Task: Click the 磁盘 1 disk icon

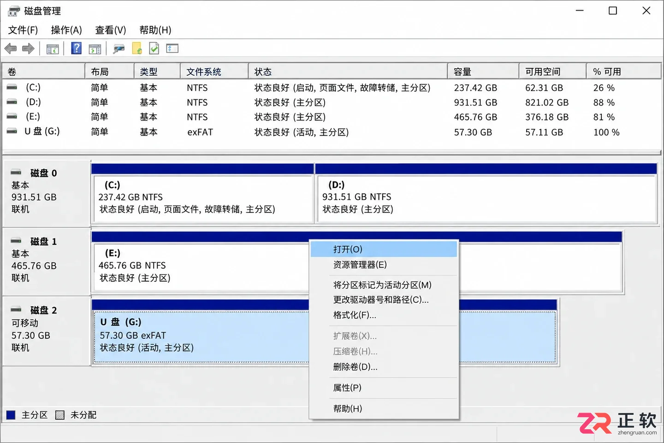Action: (x=16, y=240)
